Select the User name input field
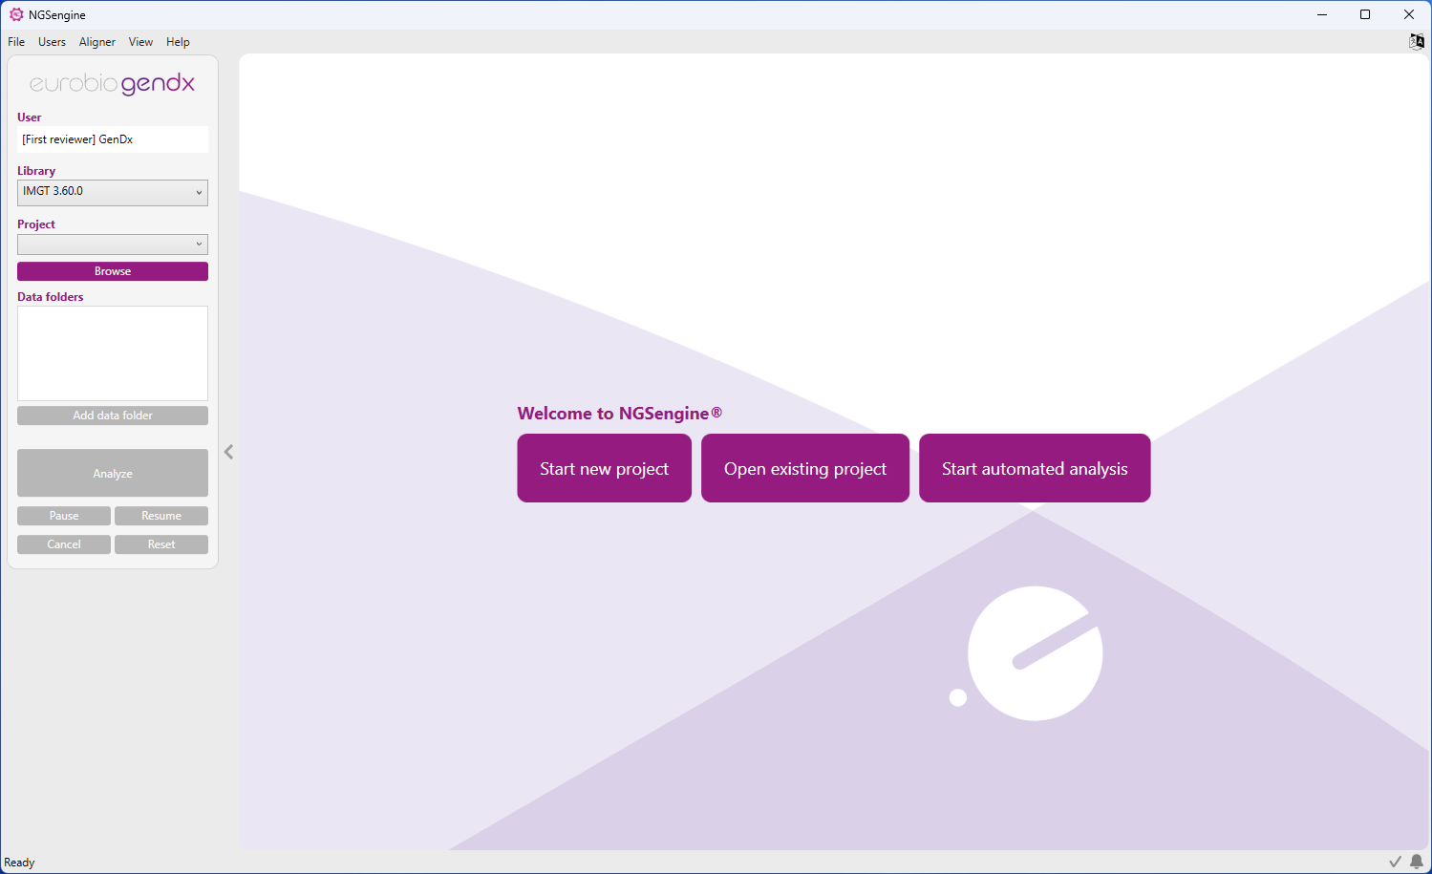The image size is (1432, 874). [x=112, y=139]
